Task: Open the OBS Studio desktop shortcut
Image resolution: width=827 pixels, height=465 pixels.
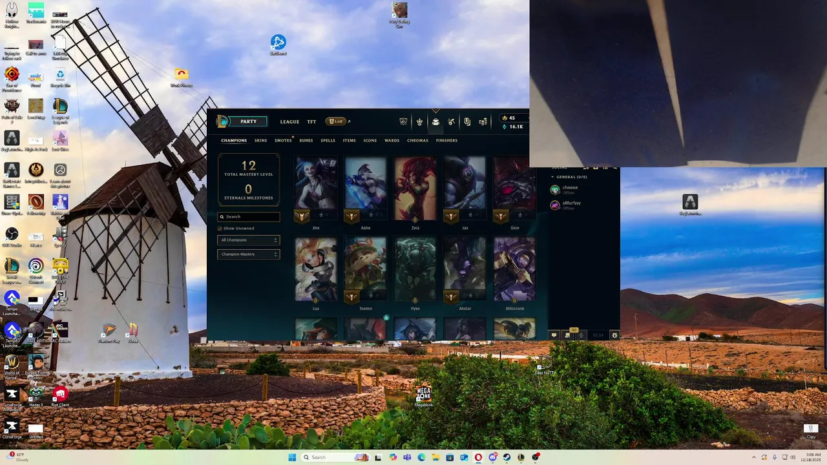Action: click(12, 236)
